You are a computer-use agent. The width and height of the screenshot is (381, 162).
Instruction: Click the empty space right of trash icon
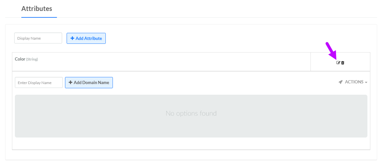tap(357, 62)
